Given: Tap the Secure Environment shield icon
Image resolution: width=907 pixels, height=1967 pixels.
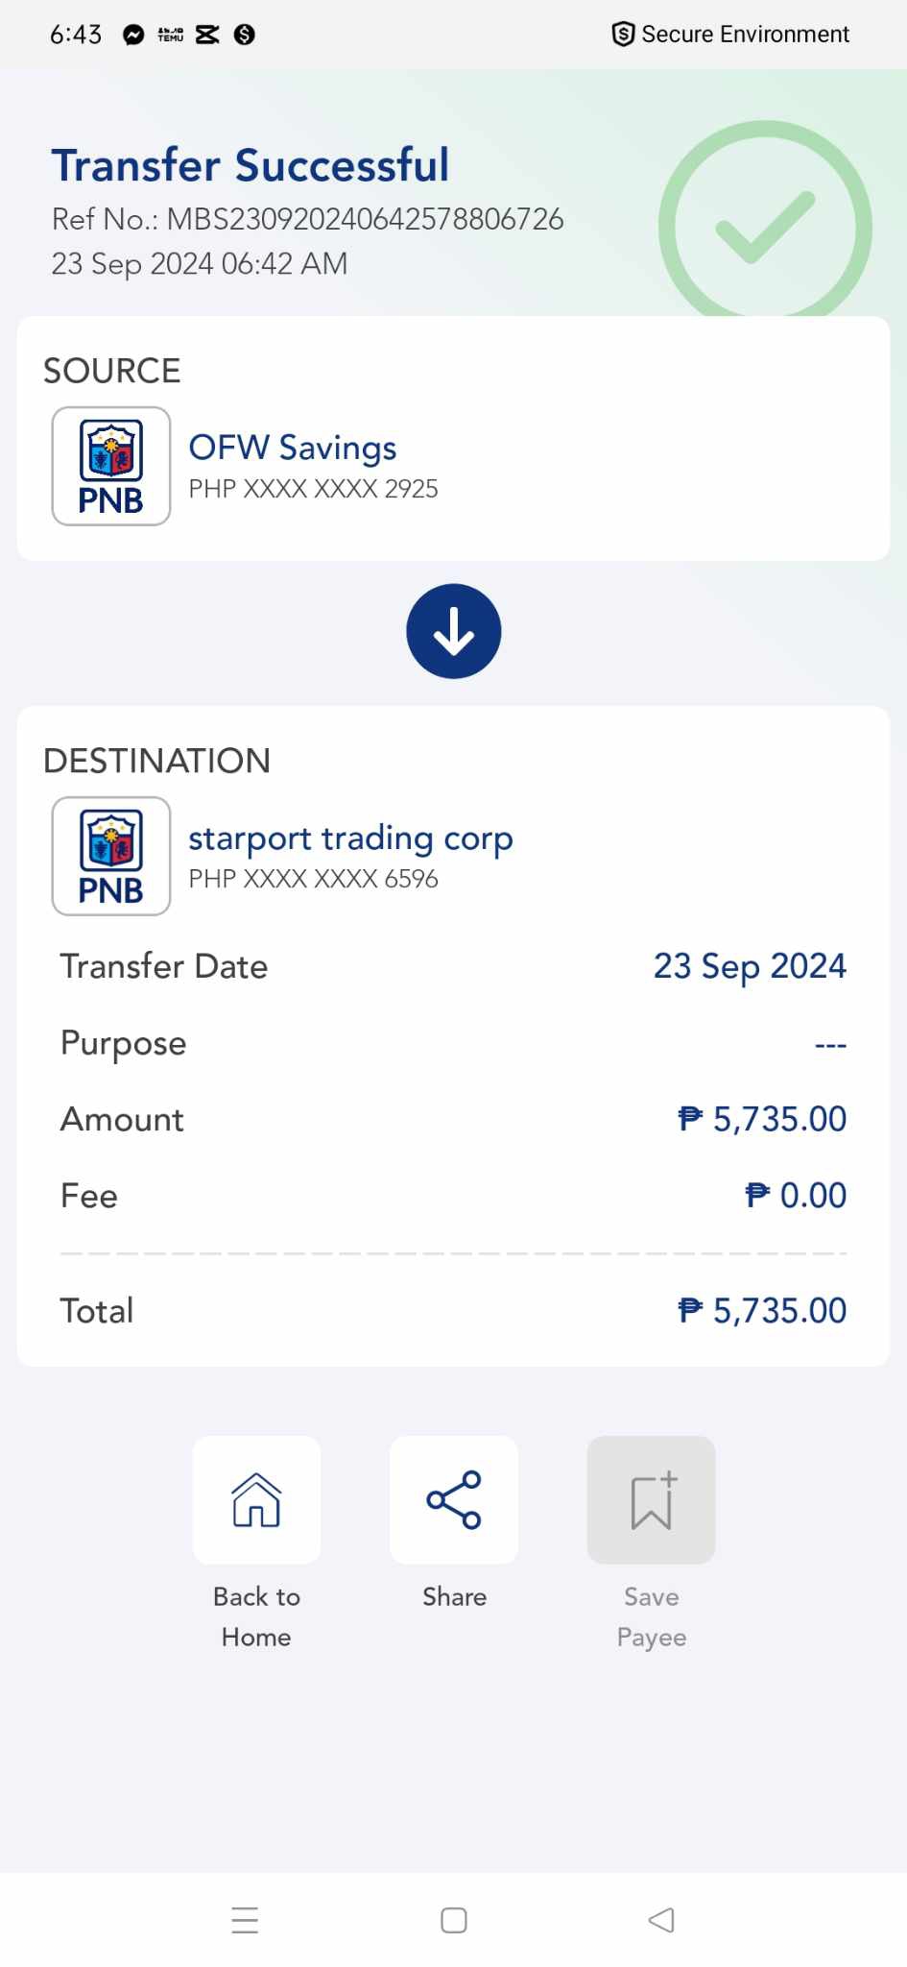Looking at the screenshot, I should click(x=623, y=35).
